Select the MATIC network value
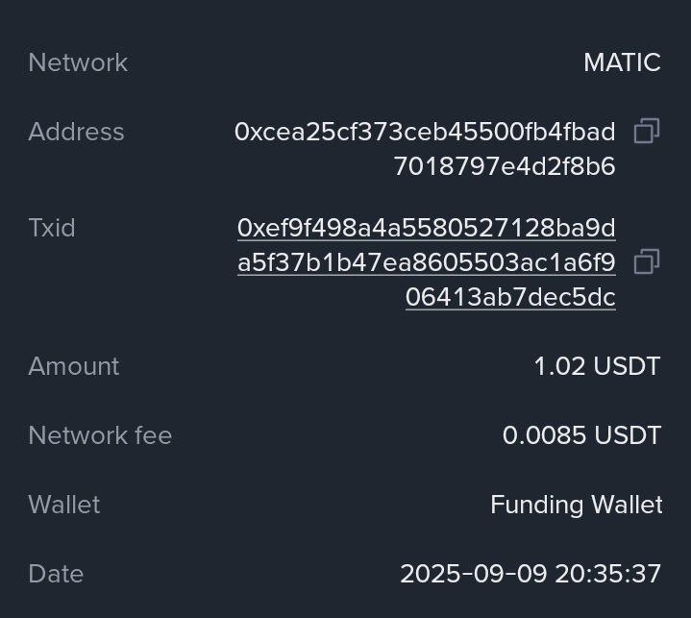The height and width of the screenshot is (618, 691). (x=622, y=62)
